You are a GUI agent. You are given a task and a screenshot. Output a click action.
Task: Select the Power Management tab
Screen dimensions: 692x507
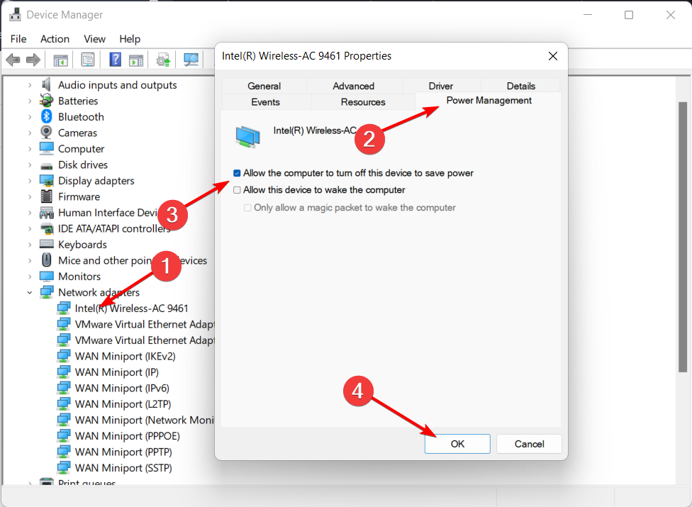489,101
